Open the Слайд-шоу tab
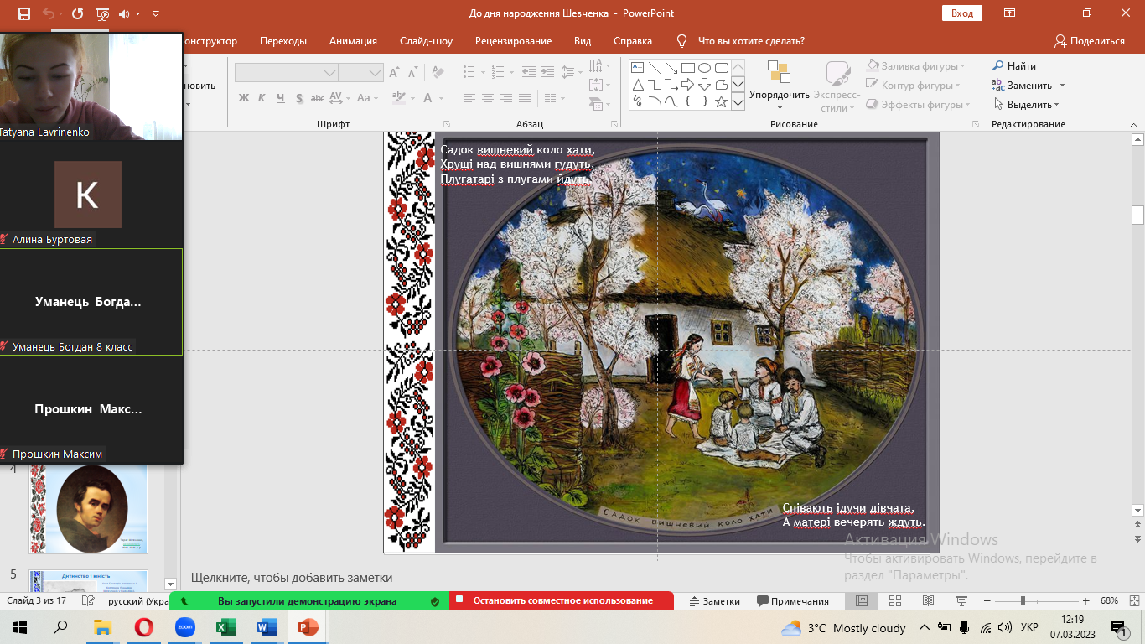The image size is (1145, 644). pyautogui.click(x=426, y=41)
